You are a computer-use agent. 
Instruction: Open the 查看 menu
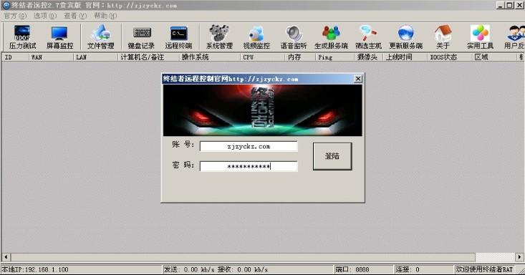pos(75,16)
